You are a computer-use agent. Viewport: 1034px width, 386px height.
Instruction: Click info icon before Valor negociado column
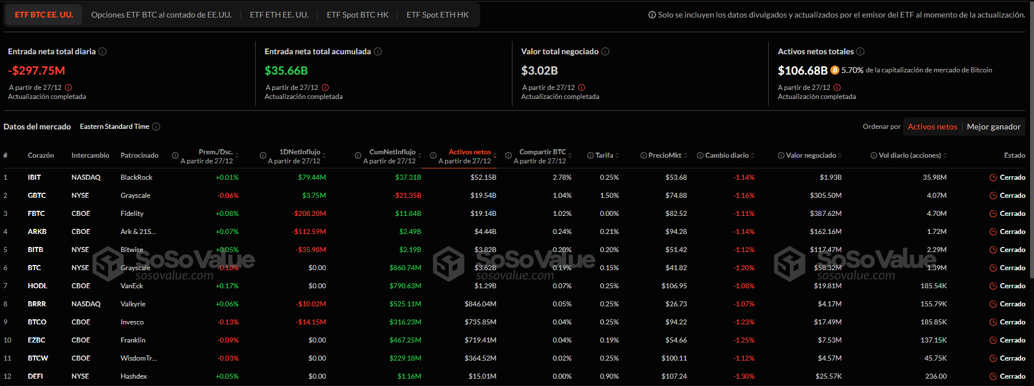point(781,155)
